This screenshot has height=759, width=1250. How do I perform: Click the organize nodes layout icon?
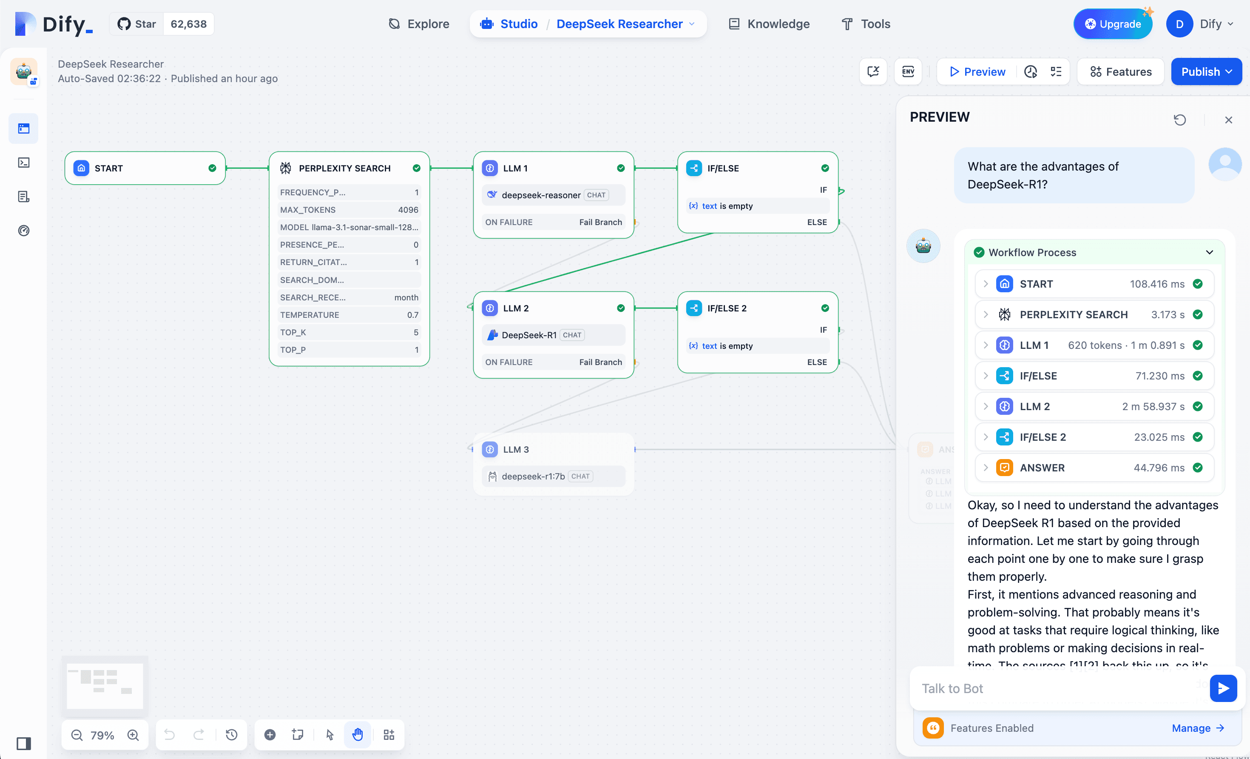389,735
